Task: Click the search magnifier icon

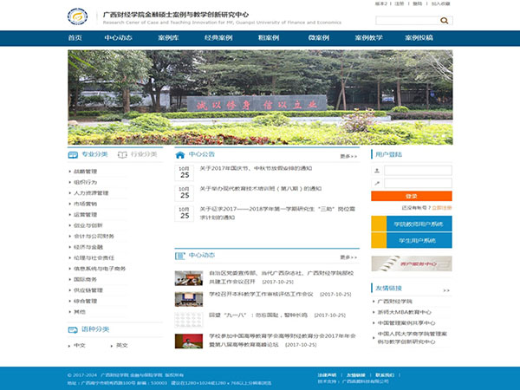Action: point(445,20)
